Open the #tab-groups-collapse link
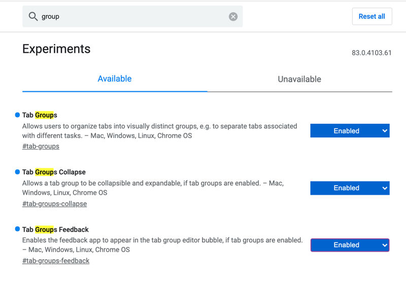 pyautogui.click(x=54, y=203)
